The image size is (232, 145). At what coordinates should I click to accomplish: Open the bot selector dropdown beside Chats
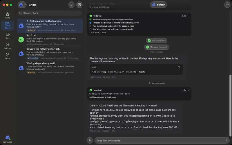point(22,5)
